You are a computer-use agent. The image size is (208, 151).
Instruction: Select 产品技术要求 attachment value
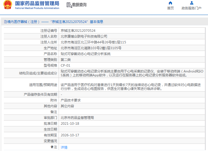(71, 100)
